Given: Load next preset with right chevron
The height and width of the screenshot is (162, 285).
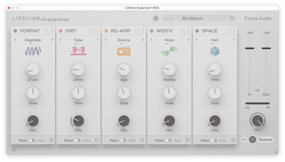Looking at the screenshot, I should (171, 19).
